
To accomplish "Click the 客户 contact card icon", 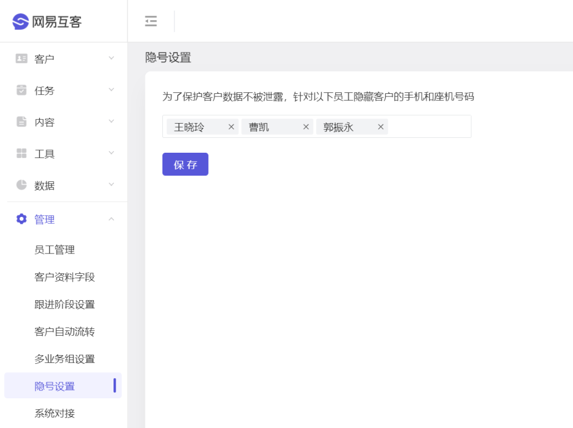I will tap(22, 58).
